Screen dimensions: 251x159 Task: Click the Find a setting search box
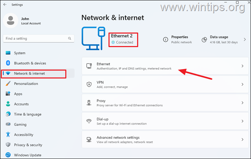click(x=39, y=39)
